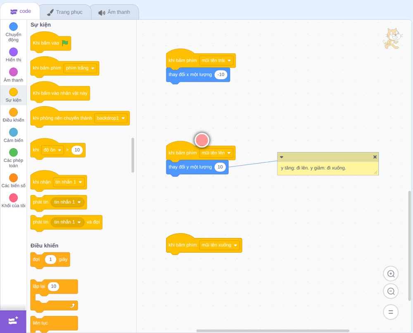Open 'phím trắng' key dropdown in palette
This screenshot has width=413, height=333.
pos(80,68)
